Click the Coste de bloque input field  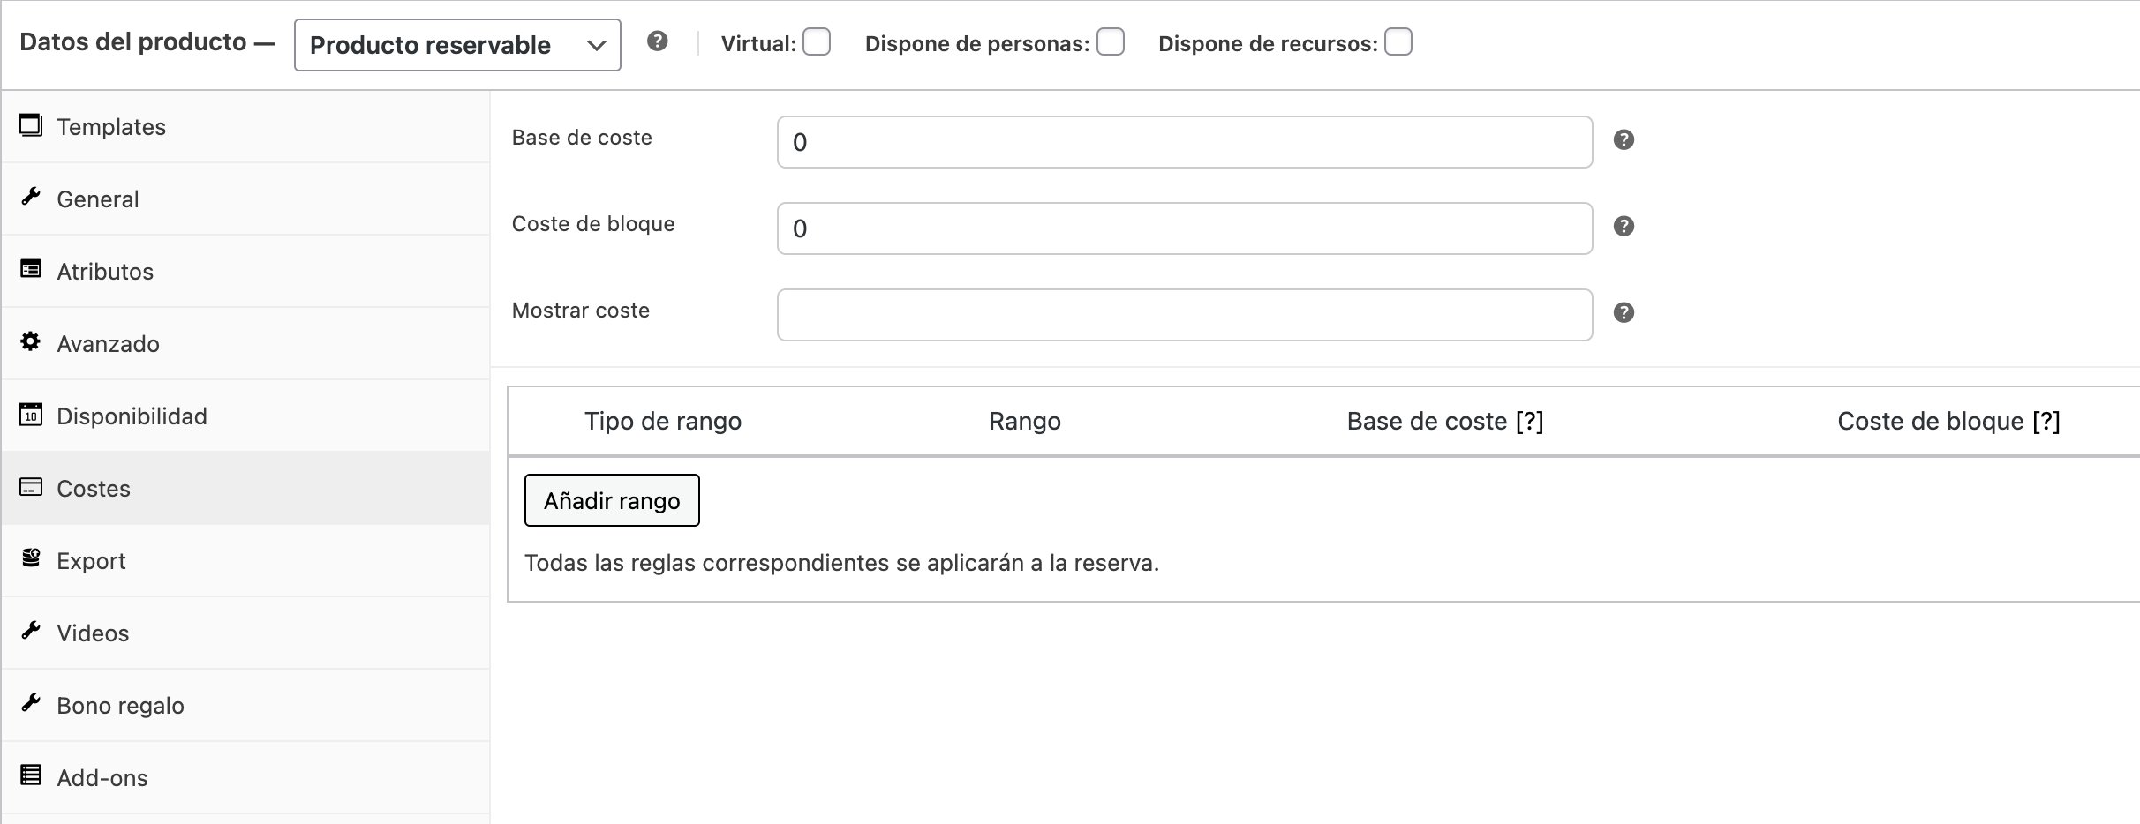click(1184, 228)
